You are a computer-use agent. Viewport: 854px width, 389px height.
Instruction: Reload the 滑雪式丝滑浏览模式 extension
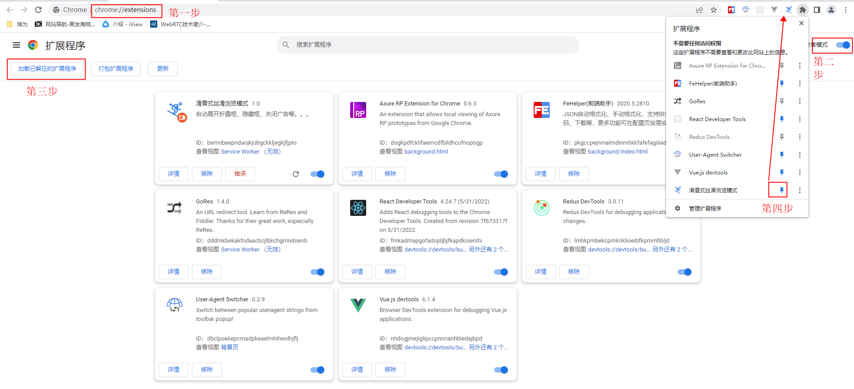coord(296,174)
